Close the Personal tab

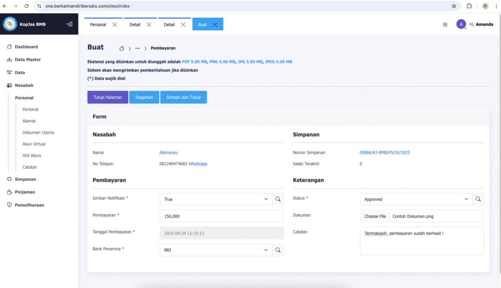point(114,24)
